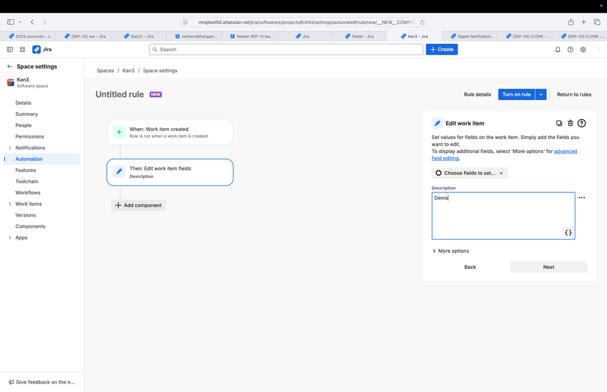Screen dimensions: 607x392
Task: Open Components in the sidebar
Action: click(30, 226)
